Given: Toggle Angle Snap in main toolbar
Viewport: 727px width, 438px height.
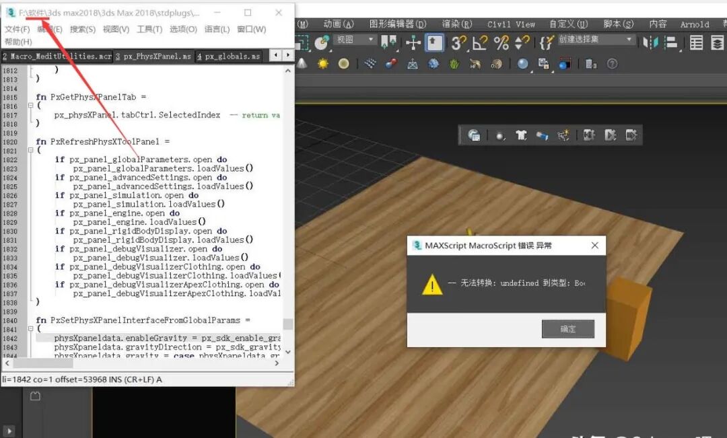Looking at the screenshot, I should coord(480,43).
